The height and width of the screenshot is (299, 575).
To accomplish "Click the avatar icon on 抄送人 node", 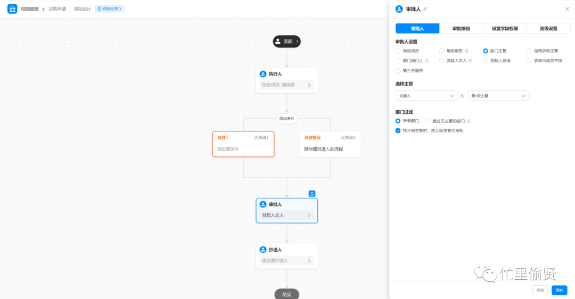I will (263, 250).
